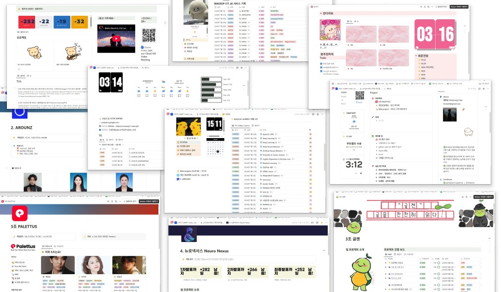501x292 pixels.
Task: Click the weekly weather forecast widget
Action: click(x=163, y=88)
